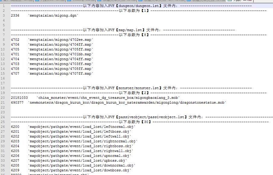Click the 4701bb.map path text

60,54
